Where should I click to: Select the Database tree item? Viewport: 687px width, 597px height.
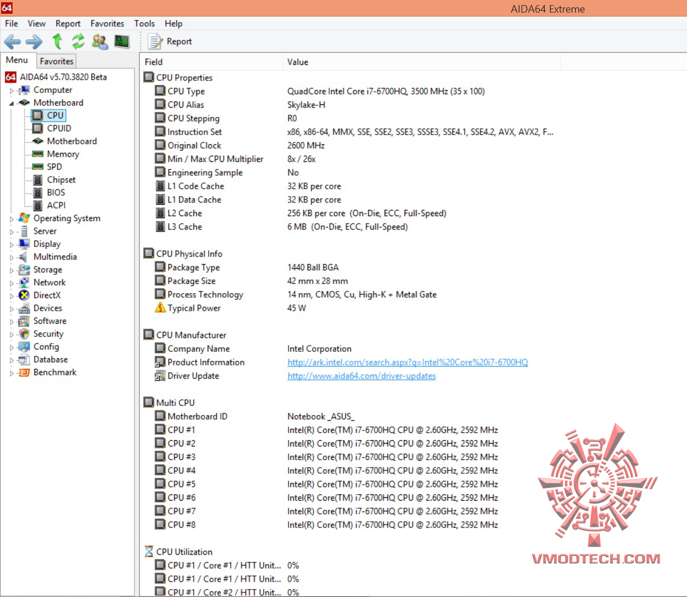coord(50,359)
